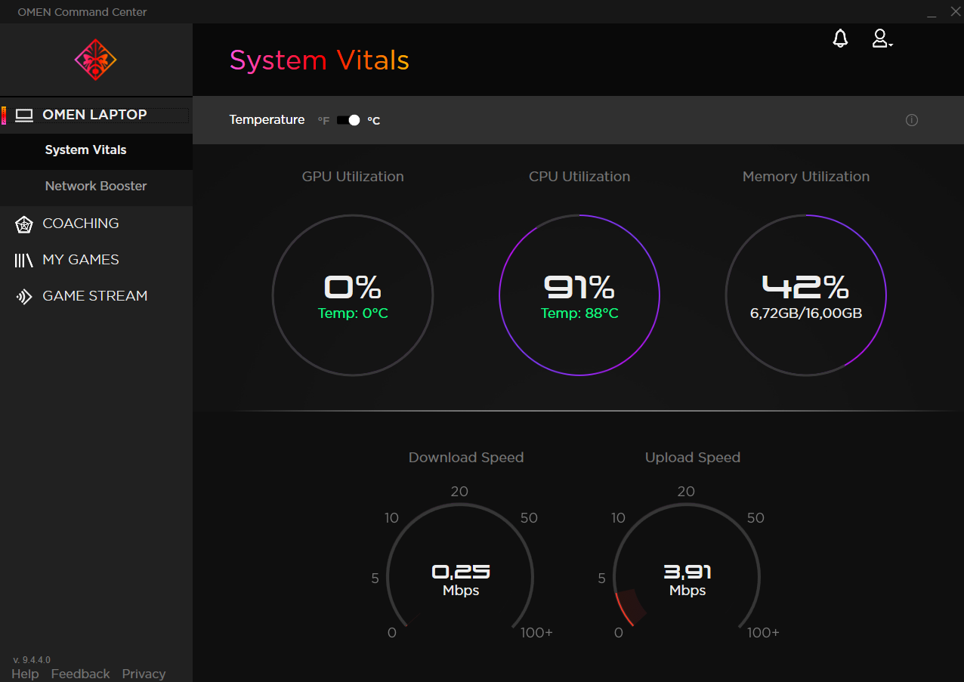The height and width of the screenshot is (682, 964).
Task: Open the COACHING section
Action: tap(96, 224)
